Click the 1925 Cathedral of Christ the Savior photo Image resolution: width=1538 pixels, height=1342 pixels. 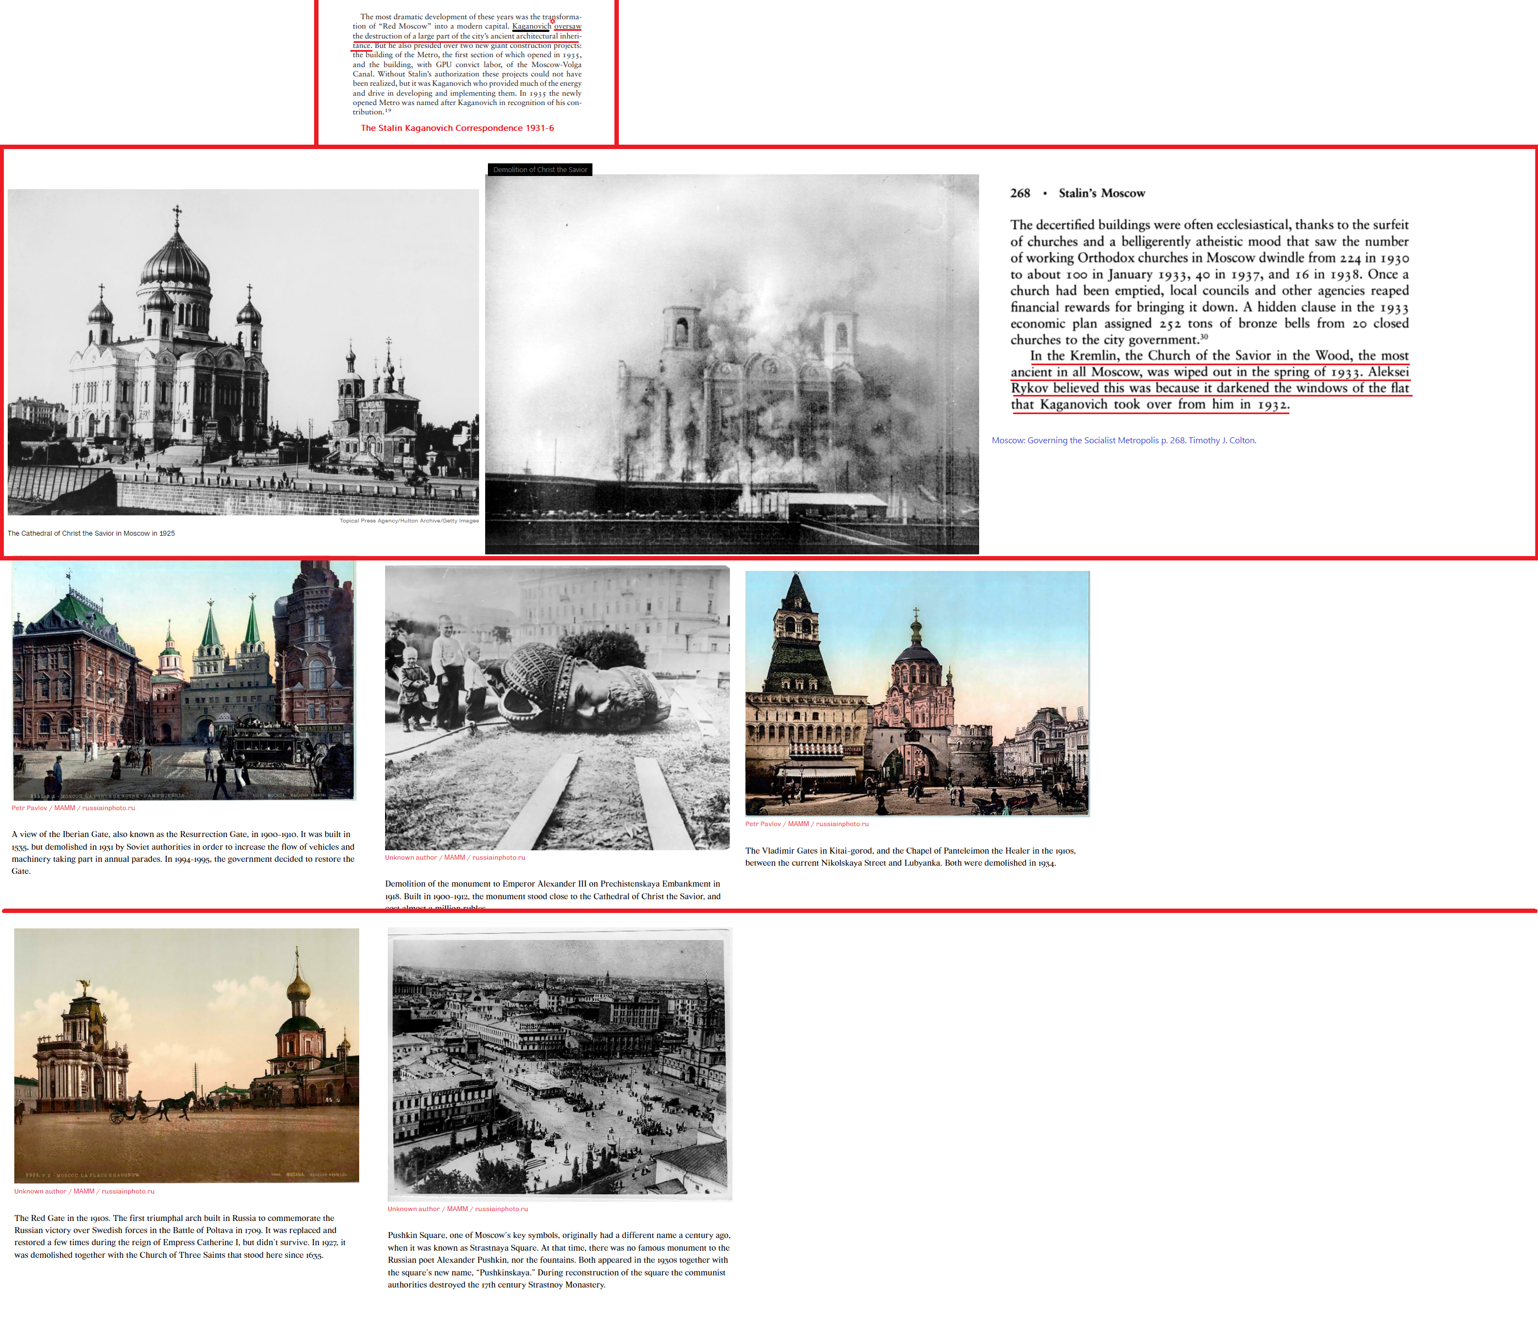[243, 352]
